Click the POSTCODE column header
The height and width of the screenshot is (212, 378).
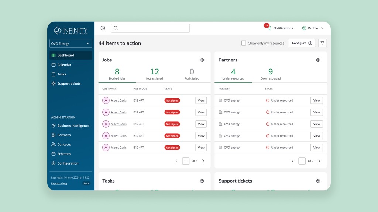click(140, 89)
